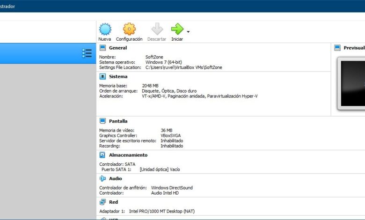Open the Audio settings heading
This screenshot has height=220, width=365.
[x=116, y=178]
